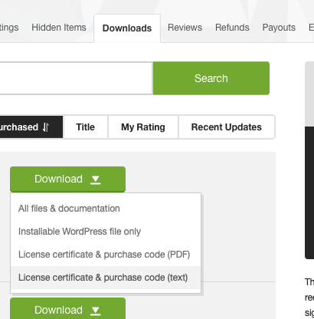This screenshot has height=319, width=314.
Task: Sort by Recent Updates
Action: [x=227, y=127]
